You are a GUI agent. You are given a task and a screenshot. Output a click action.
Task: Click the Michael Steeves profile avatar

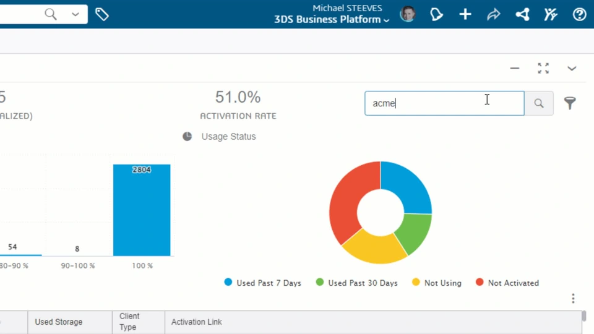click(x=408, y=14)
